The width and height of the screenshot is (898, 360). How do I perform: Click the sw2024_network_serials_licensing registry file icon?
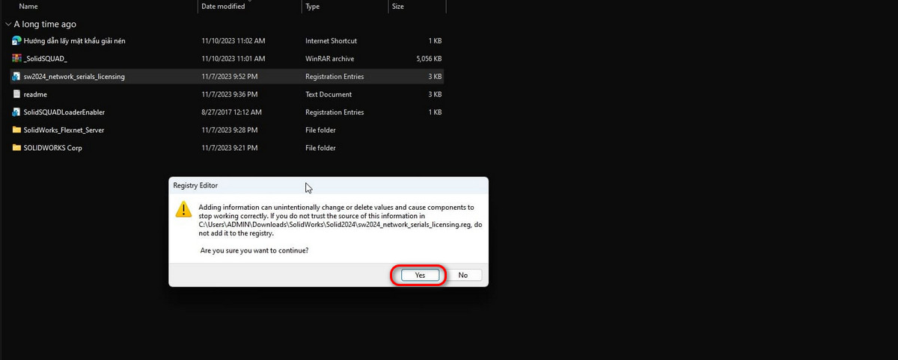pyautogui.click(x=16, y=76)
